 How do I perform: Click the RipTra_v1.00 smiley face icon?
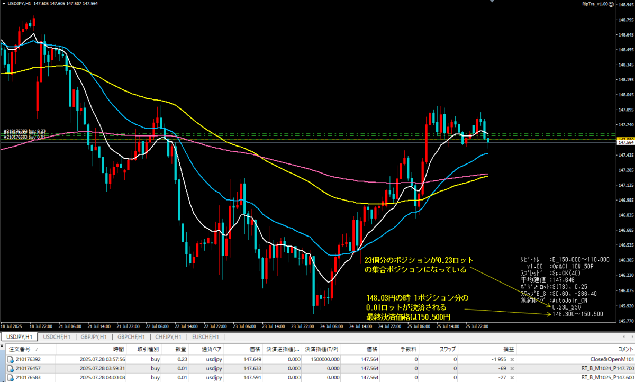(612, 4)
